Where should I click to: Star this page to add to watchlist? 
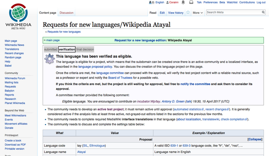188,12
